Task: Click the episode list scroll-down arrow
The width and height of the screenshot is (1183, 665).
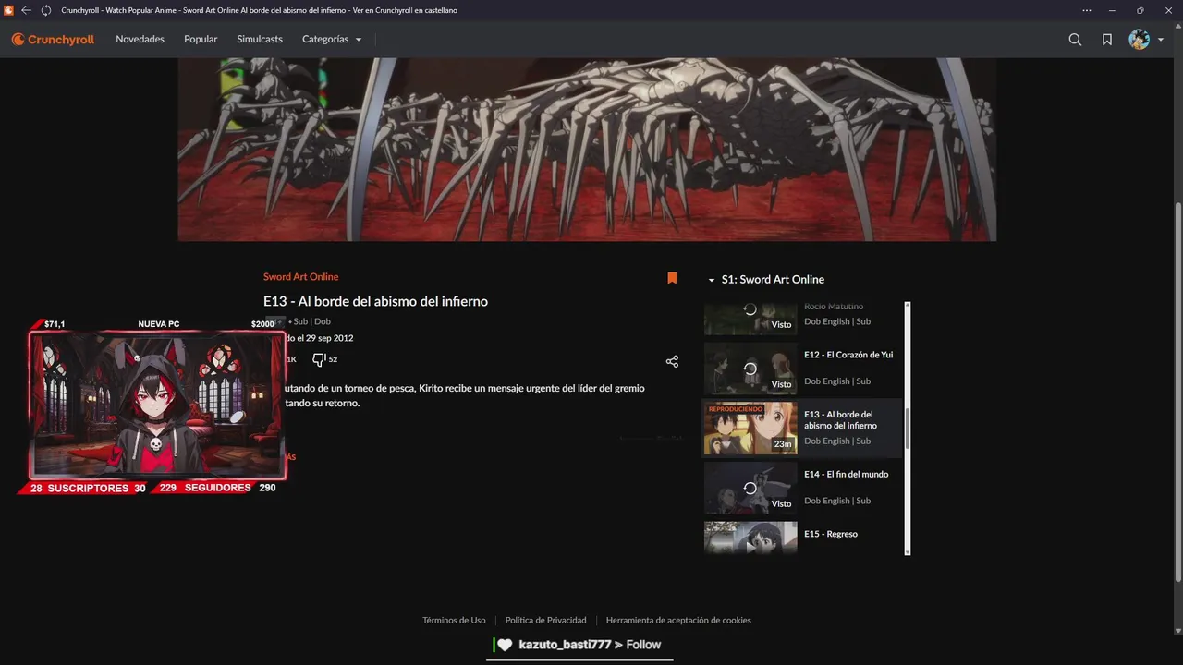Action: (x=908, y=551)
